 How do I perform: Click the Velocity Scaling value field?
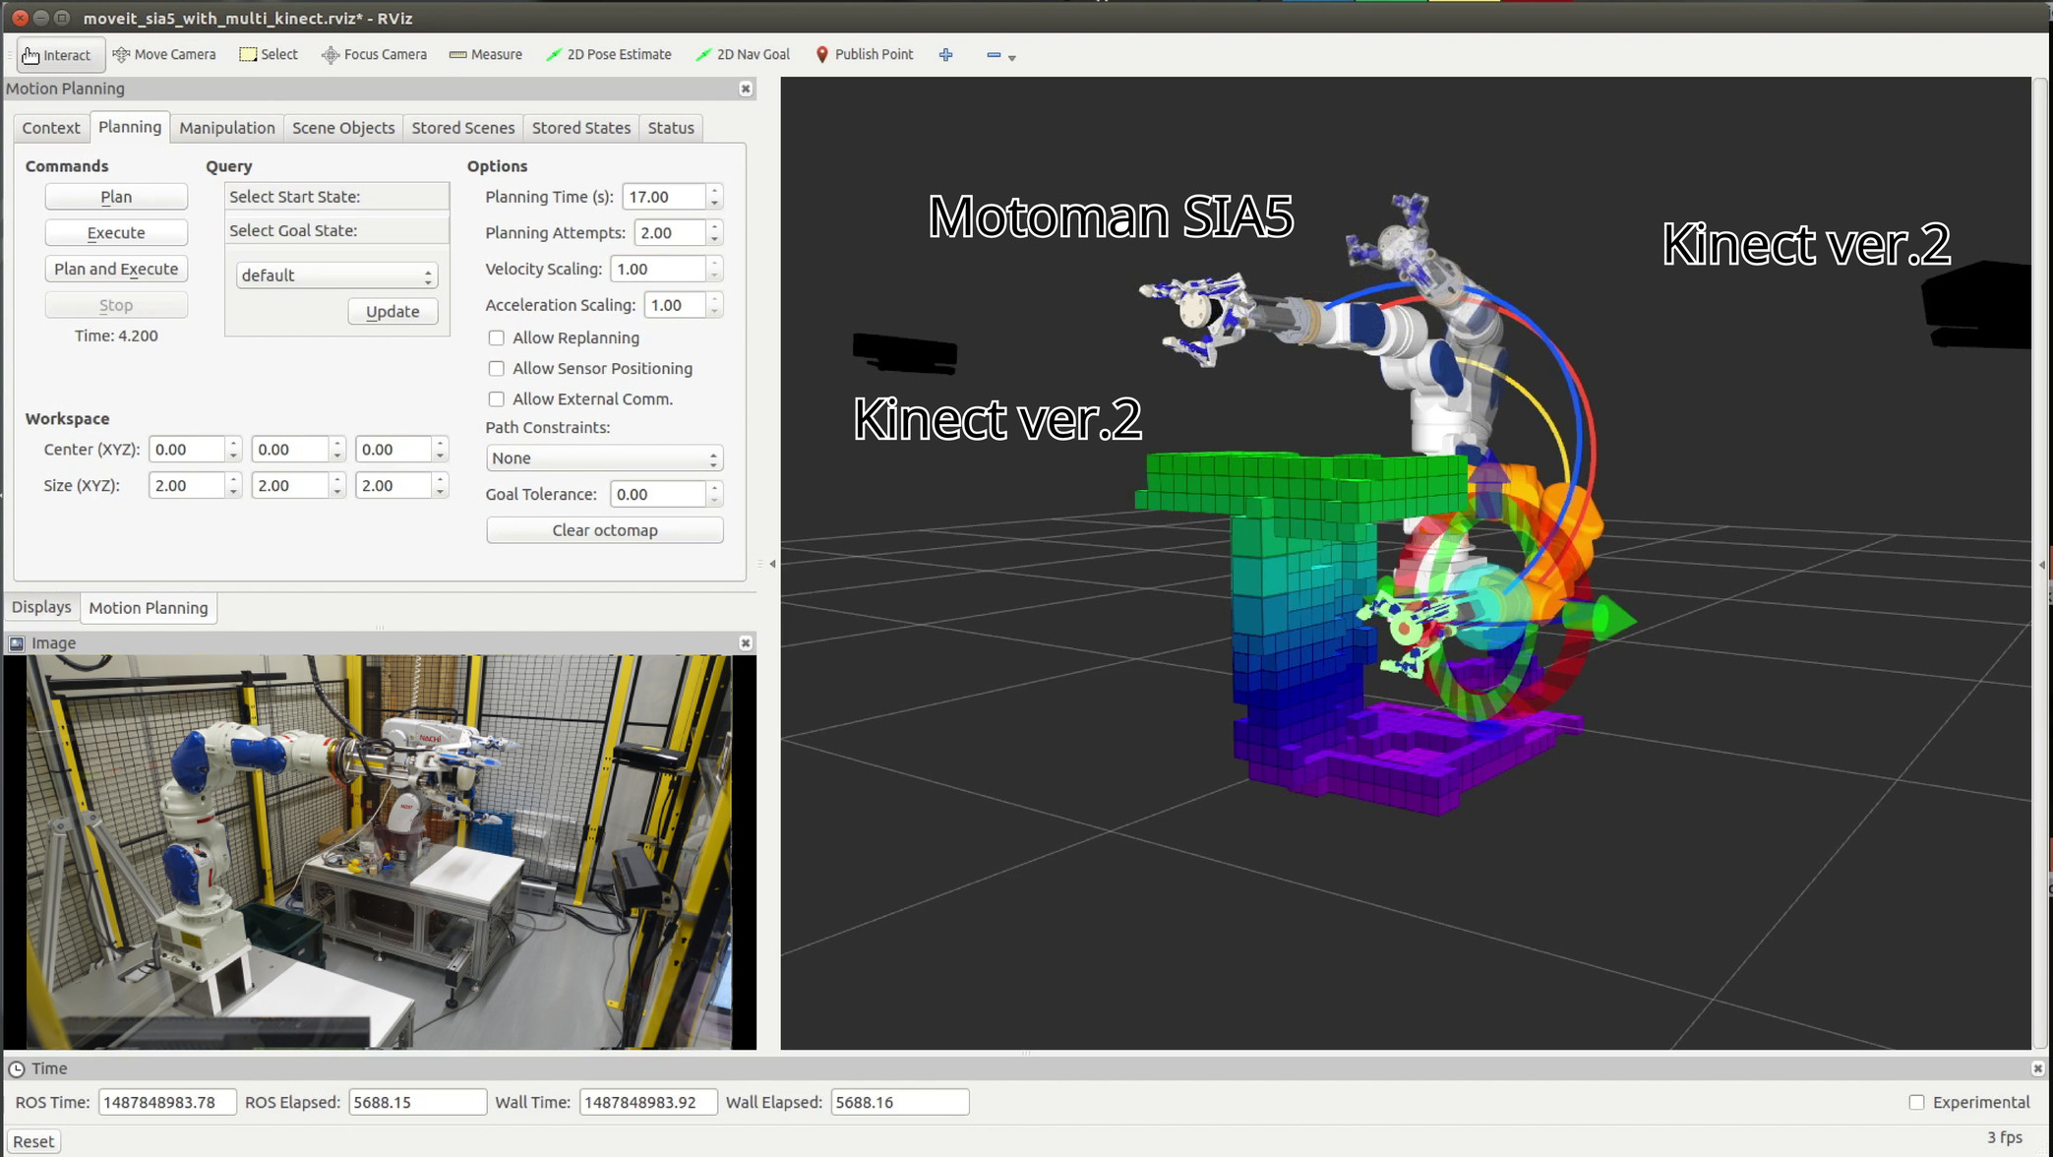pos(658,269)
